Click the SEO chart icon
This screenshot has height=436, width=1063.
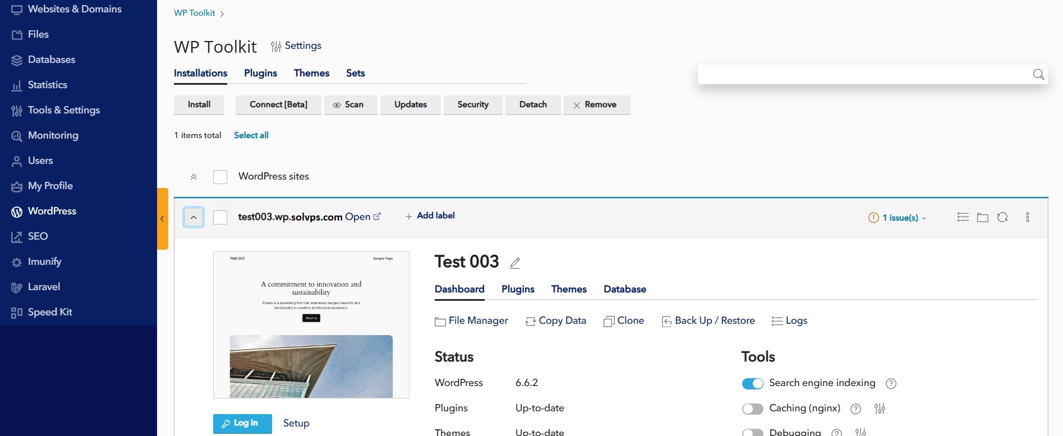click(17, 237)
